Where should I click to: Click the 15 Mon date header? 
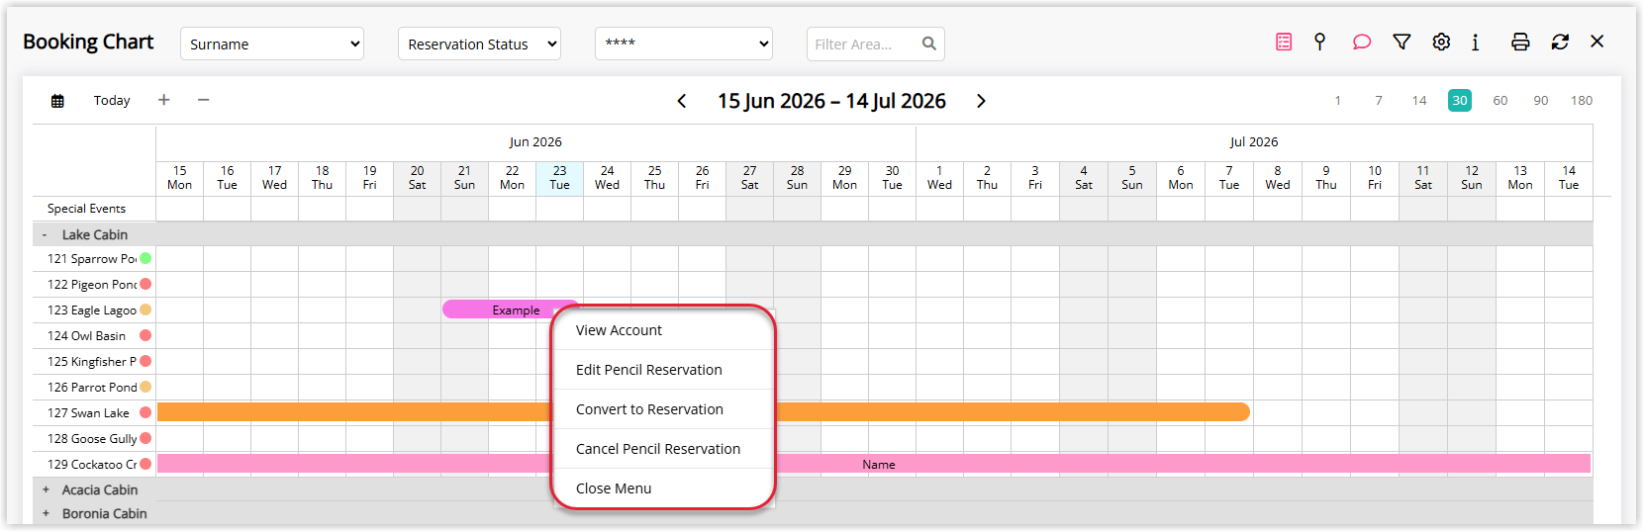[180, 178]
